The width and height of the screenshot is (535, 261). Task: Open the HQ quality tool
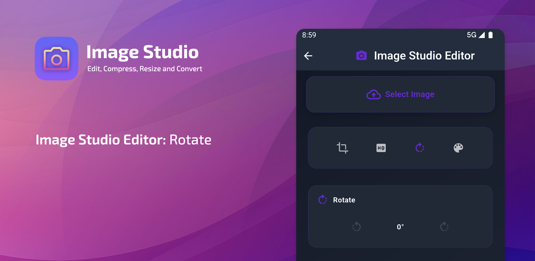pos(381,148)
